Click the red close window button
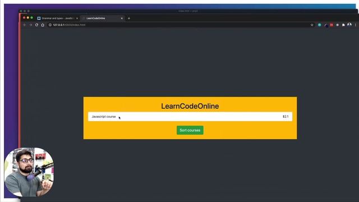Screen dimensions: 359x202 pyautogui.click(x=24, y=17)
